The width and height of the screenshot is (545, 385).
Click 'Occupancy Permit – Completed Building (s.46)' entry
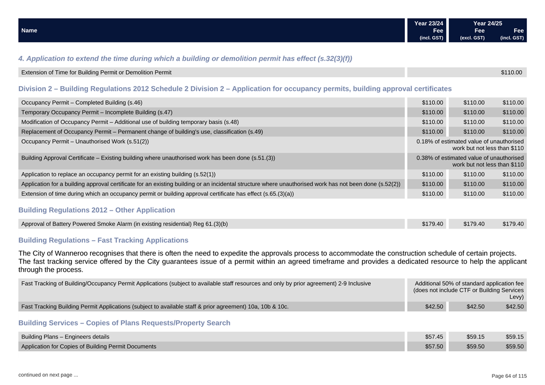click(x=81, y=103)
